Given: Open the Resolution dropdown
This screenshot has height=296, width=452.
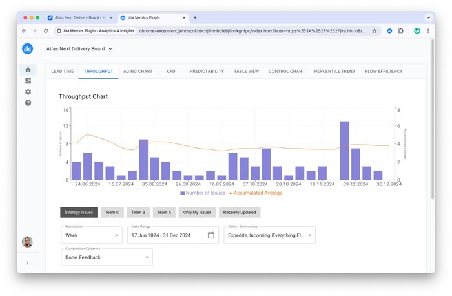Looking at the screenshot, I should tap(91, 235).
